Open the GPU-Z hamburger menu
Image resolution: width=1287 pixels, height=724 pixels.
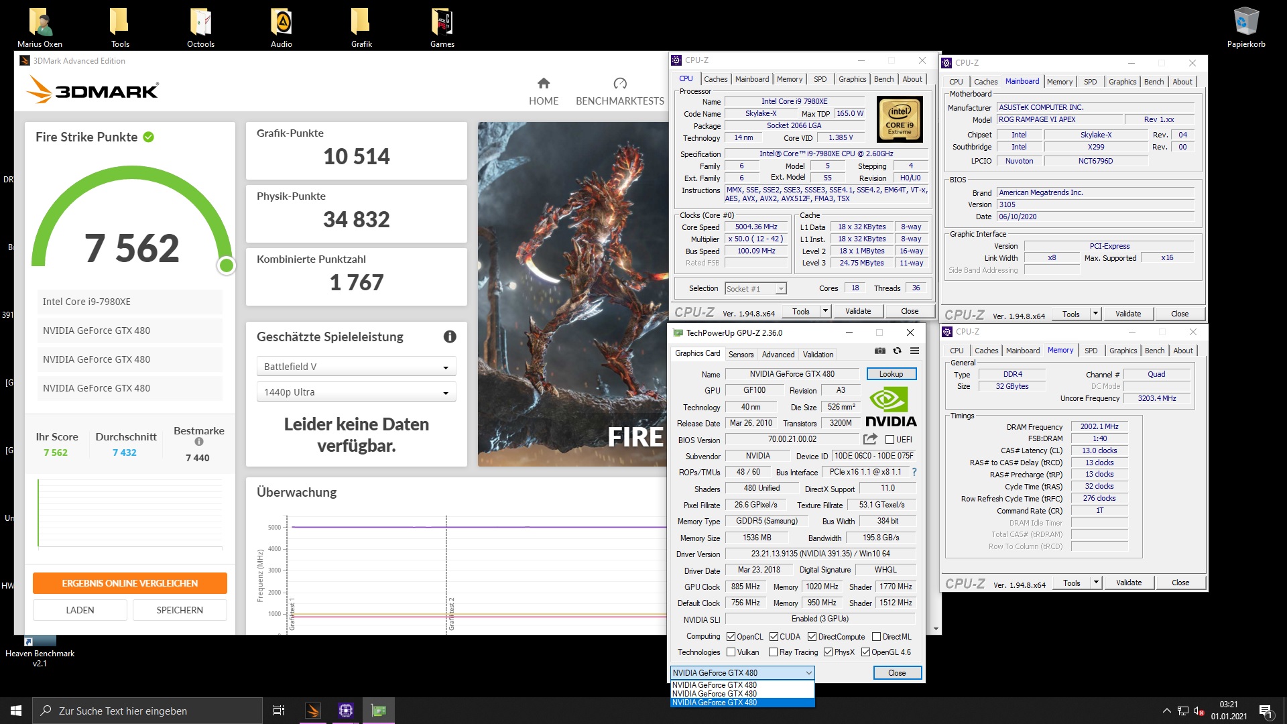(x=914, y=351)
